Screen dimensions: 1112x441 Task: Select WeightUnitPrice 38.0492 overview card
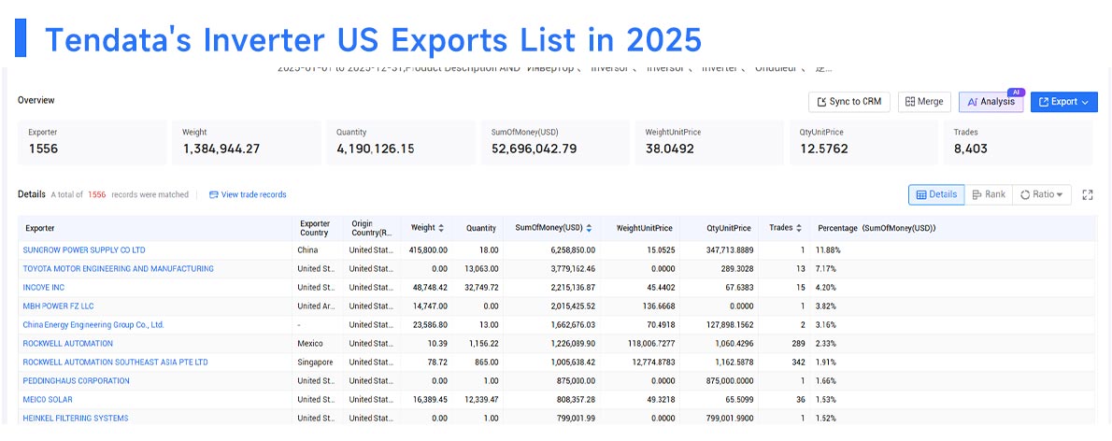click(709, 143)
